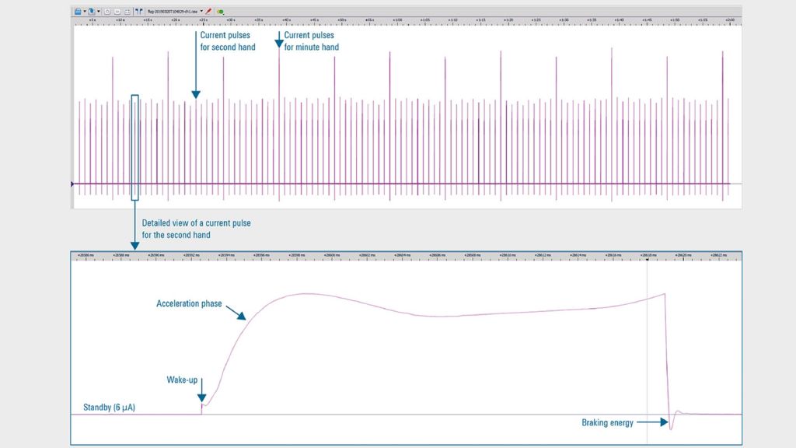The image size is (796, 448).
Task: Click the highlighted second hand pulse box
Action: click(x=135, y=147)
